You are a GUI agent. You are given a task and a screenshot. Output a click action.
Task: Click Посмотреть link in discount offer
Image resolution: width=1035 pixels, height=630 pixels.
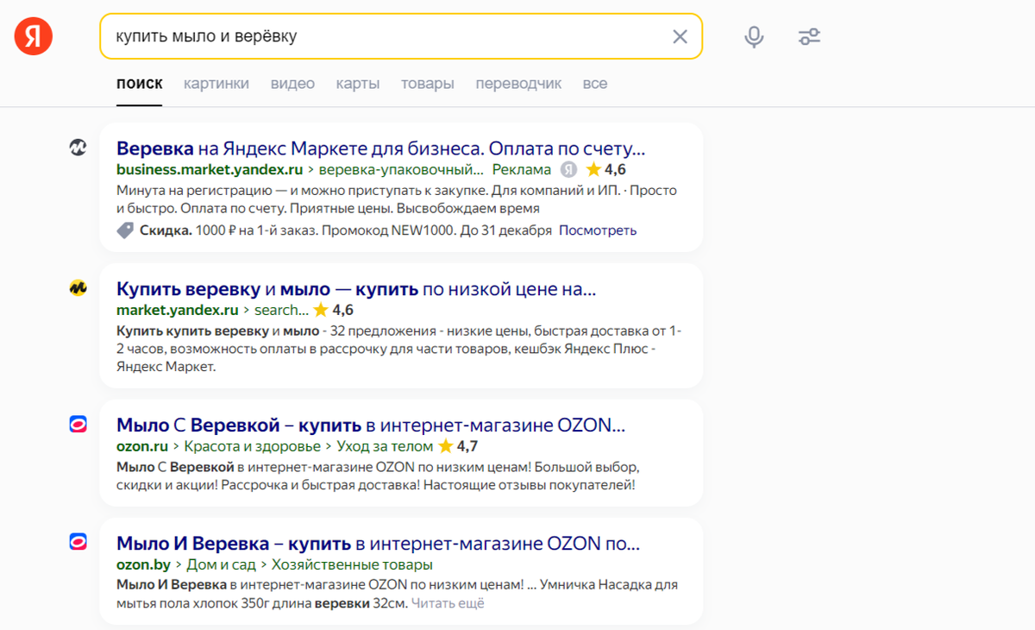pyautogui.click(x=598, y=230)
